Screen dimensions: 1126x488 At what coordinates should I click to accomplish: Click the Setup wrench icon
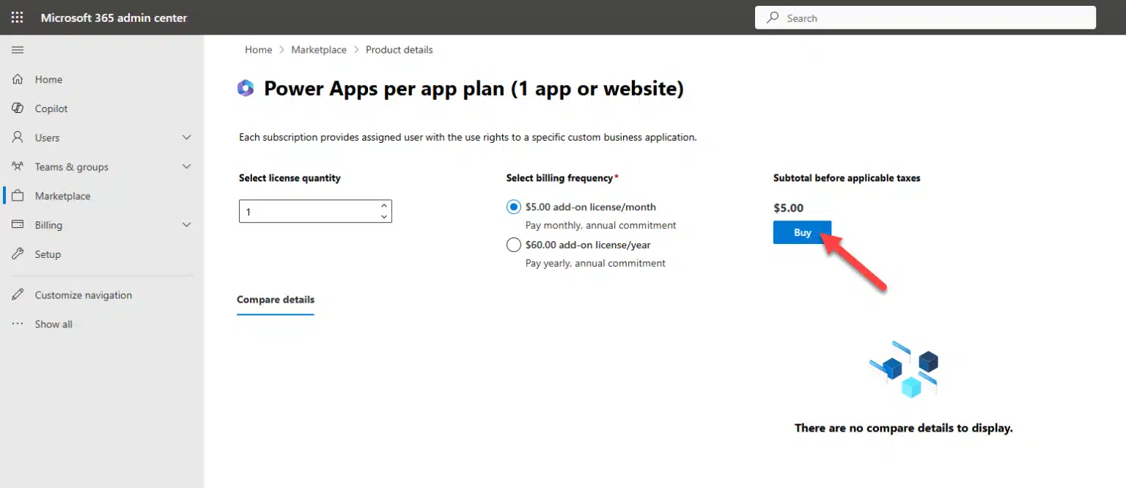tap(18, 254)
